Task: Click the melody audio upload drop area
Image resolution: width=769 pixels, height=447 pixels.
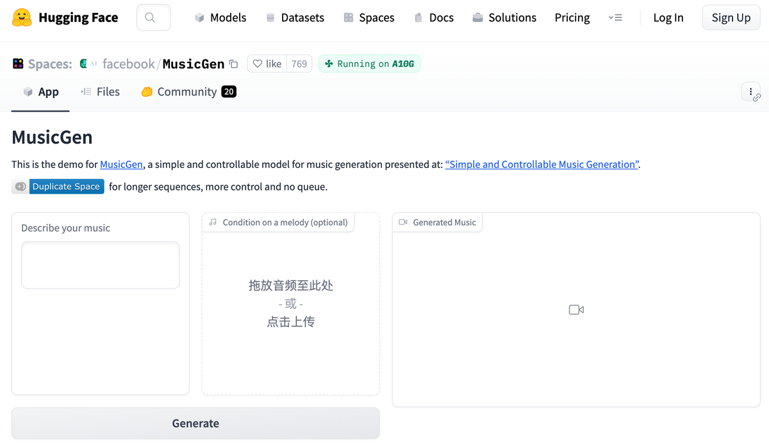Action: (291, 304)
